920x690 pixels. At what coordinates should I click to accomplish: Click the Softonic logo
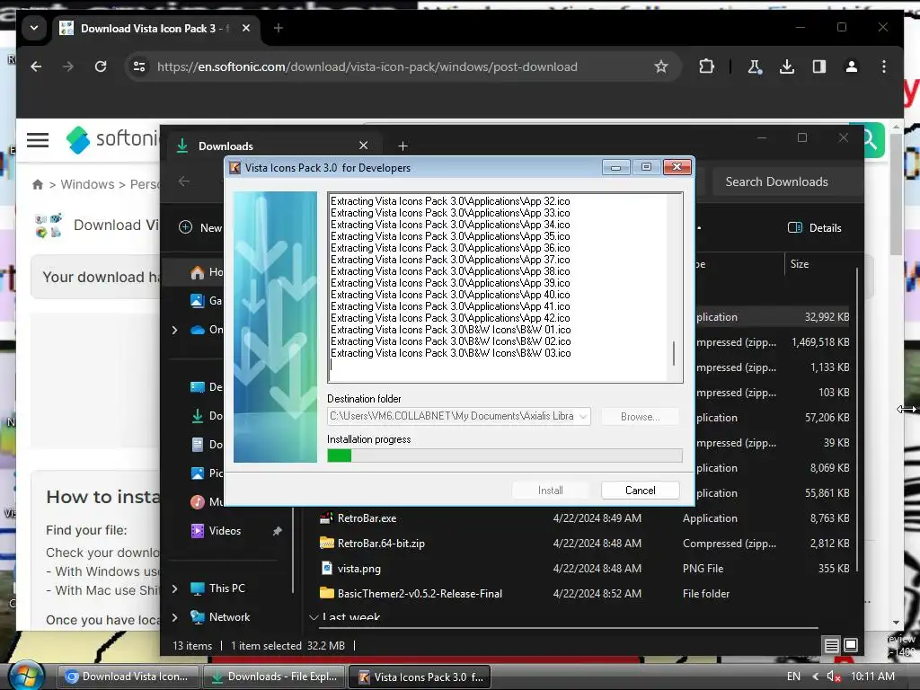111,139
